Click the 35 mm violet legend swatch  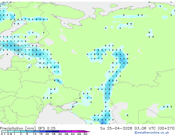(68, 131)
